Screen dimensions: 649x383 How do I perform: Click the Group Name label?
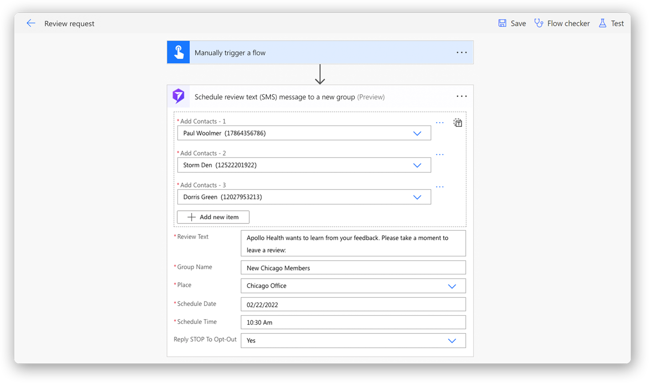click(195, 267)
